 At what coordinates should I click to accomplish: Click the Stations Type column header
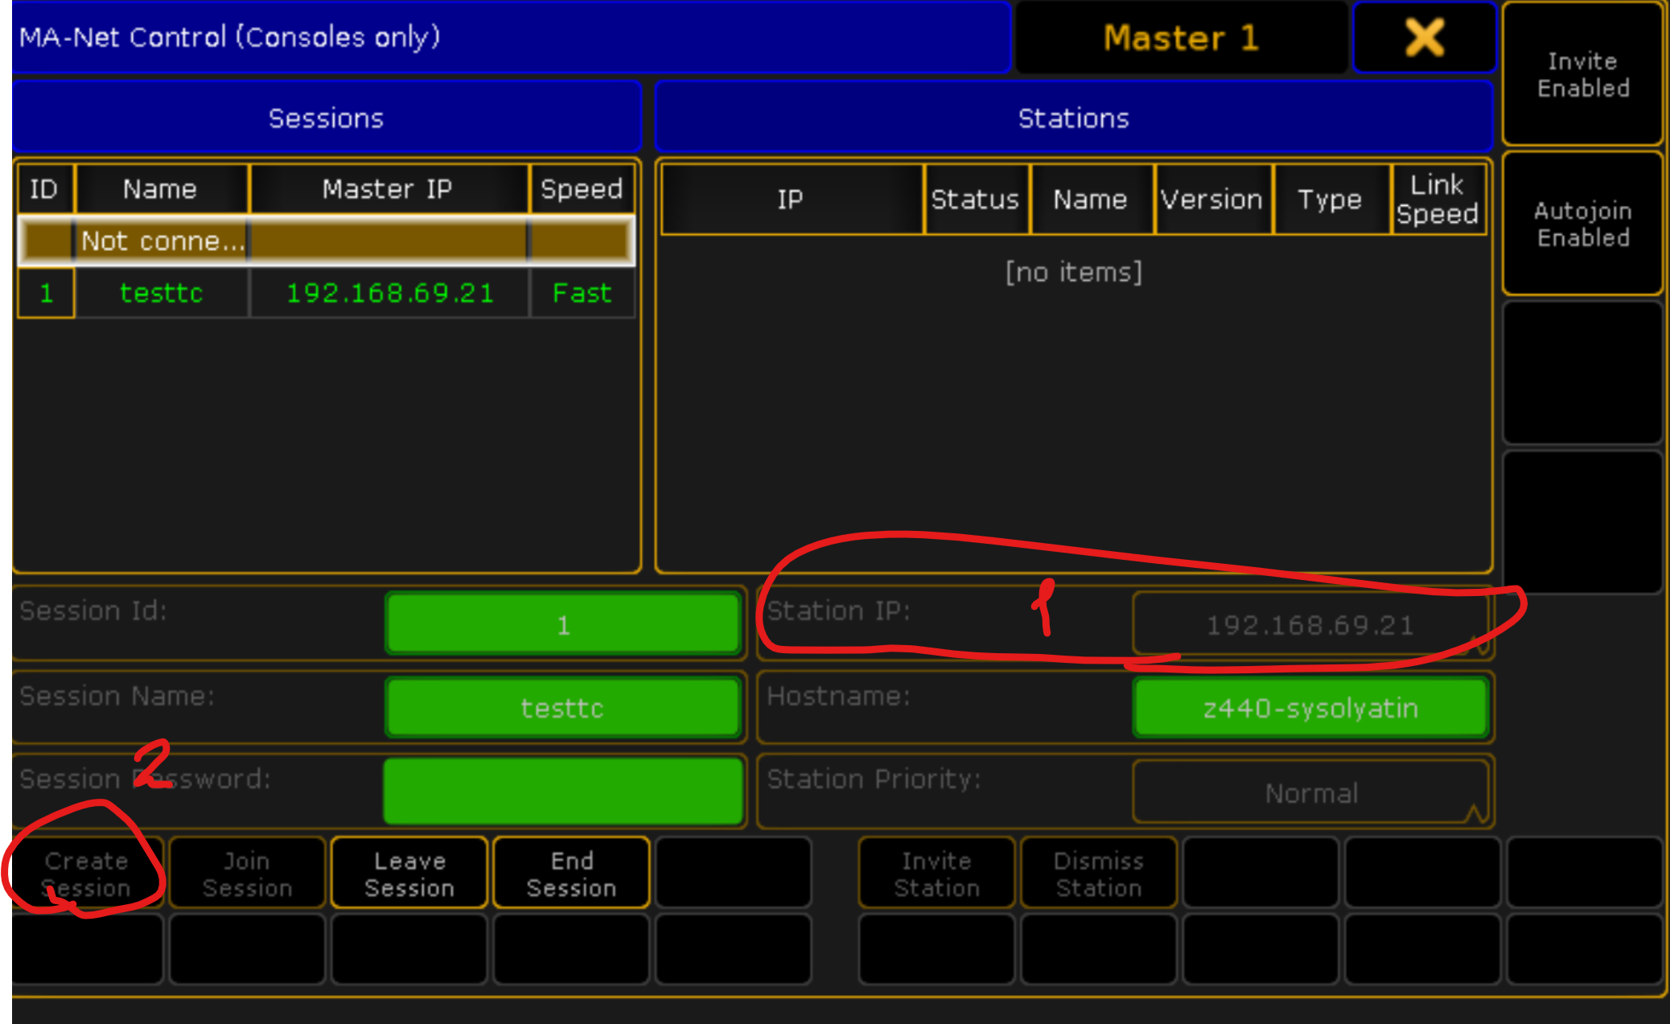(1331, 199)
